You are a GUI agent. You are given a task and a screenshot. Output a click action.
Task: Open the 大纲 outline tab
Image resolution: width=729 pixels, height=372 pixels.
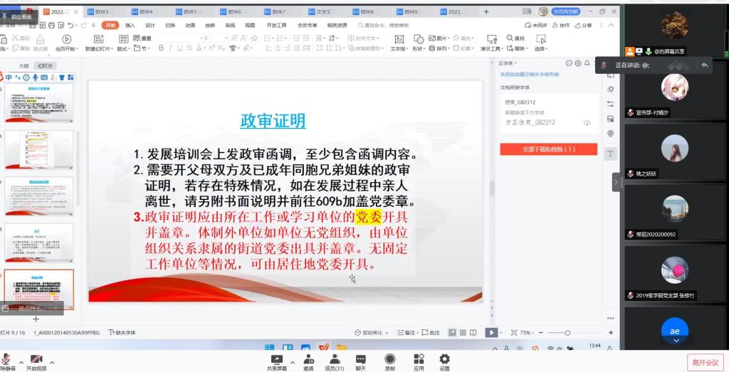23,65
